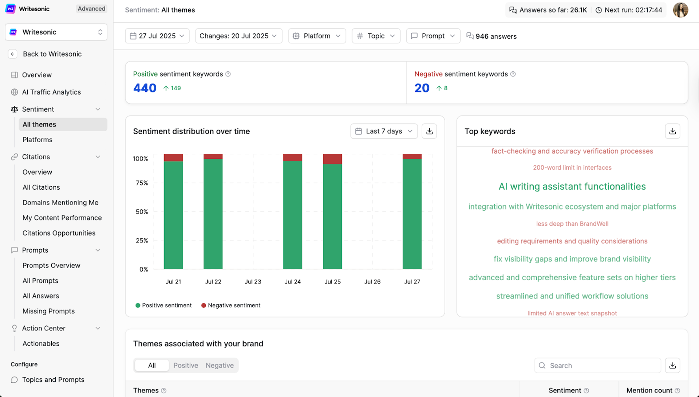Click the 946 answers chat icon
The image size is (699, 397).
[x=470, y=36]
